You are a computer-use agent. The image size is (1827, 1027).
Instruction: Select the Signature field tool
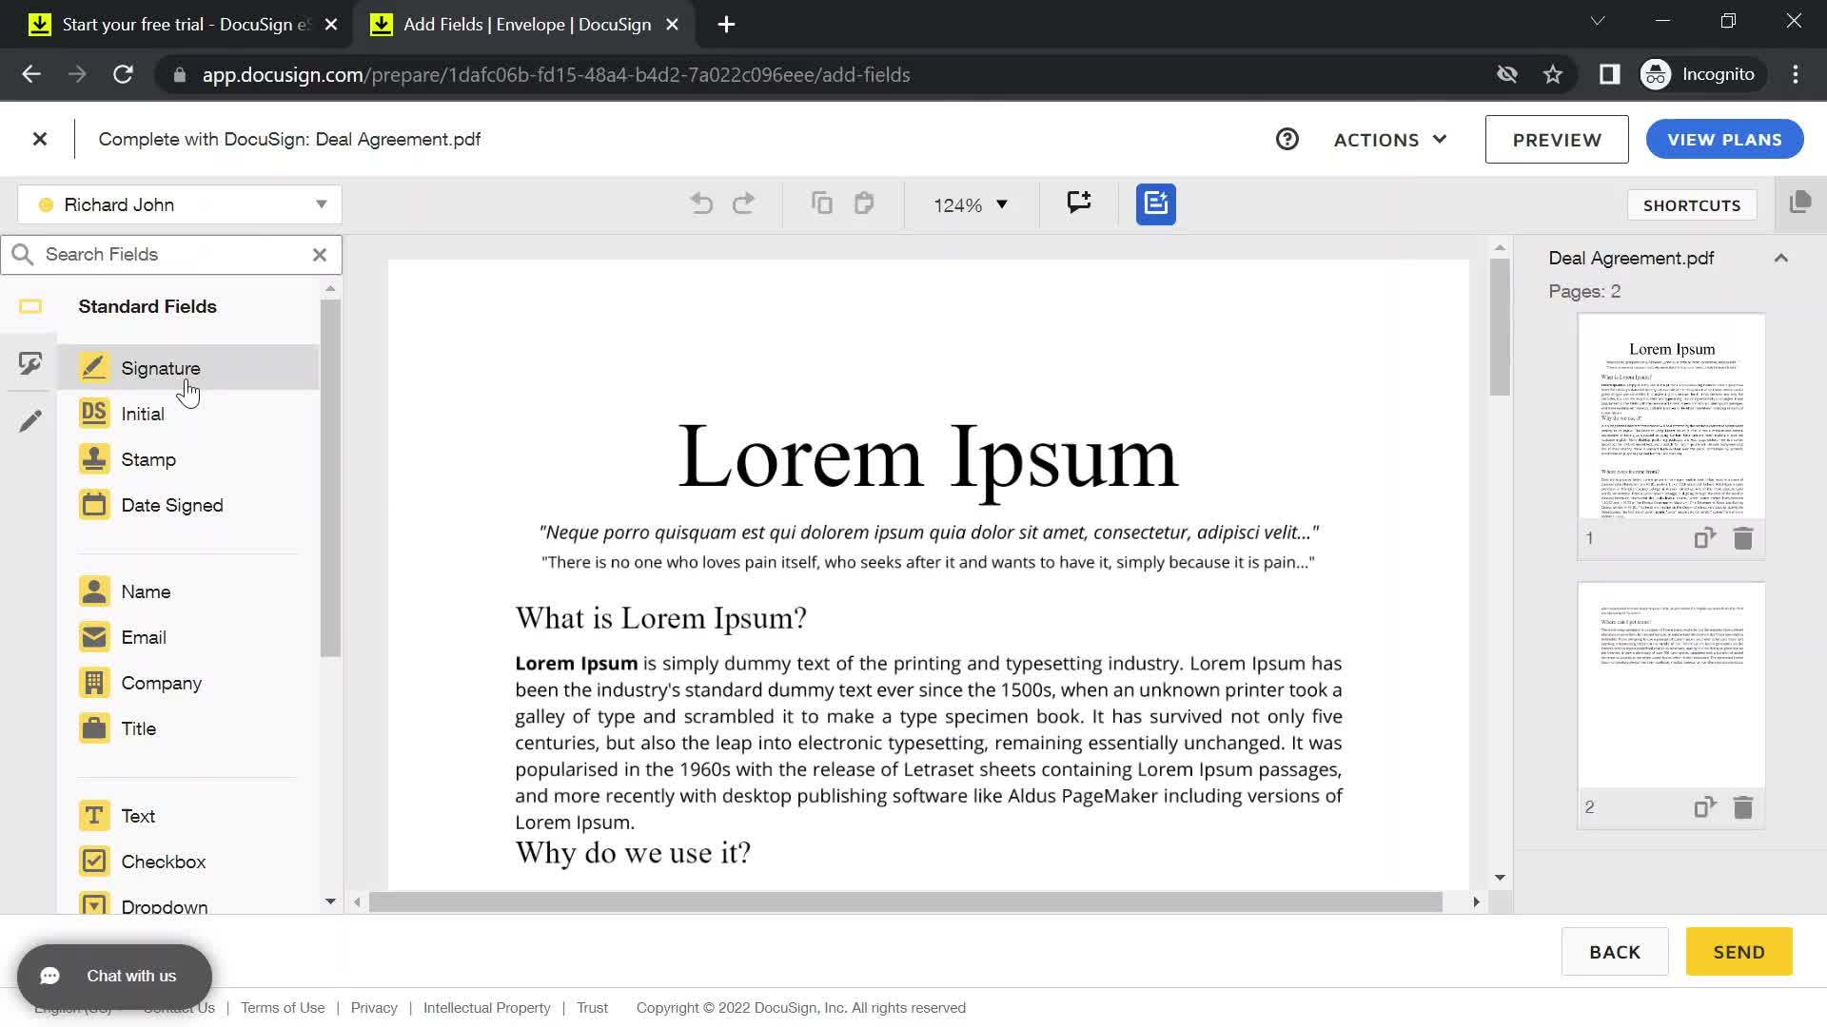click(x=161, y=367)
